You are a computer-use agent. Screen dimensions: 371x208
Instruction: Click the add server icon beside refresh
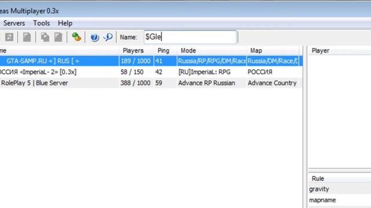coord(27,37)
